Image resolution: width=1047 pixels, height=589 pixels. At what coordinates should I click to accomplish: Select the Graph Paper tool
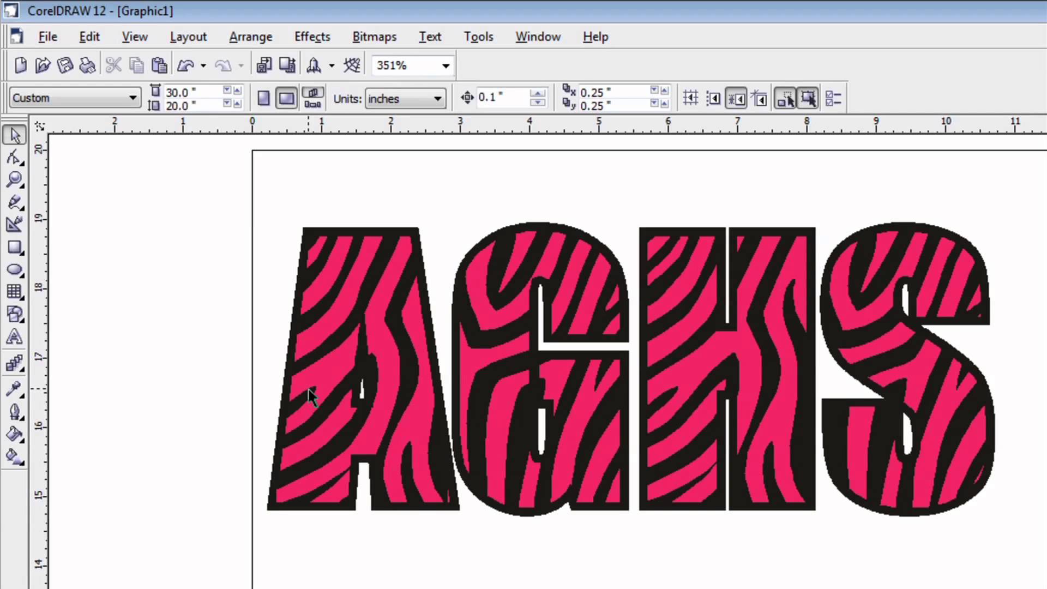(x=15, y=292)
